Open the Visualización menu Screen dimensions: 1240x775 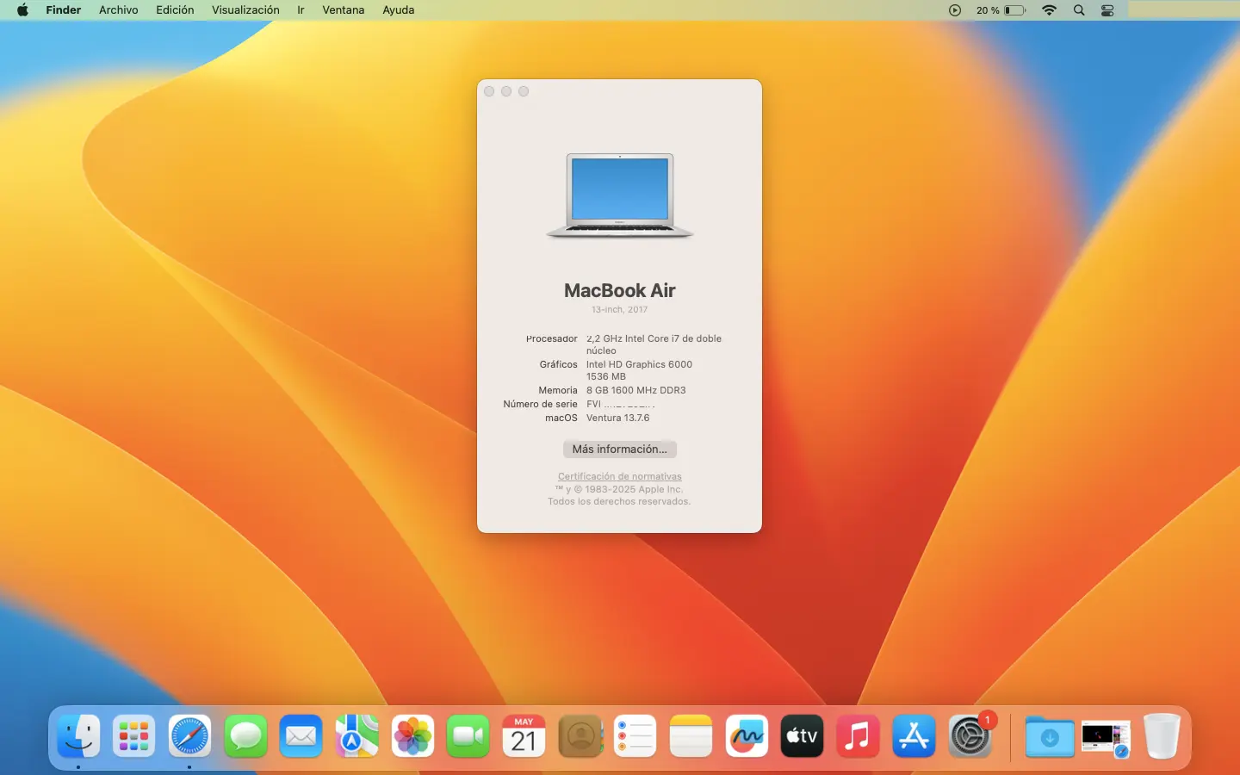coord(245,10)
